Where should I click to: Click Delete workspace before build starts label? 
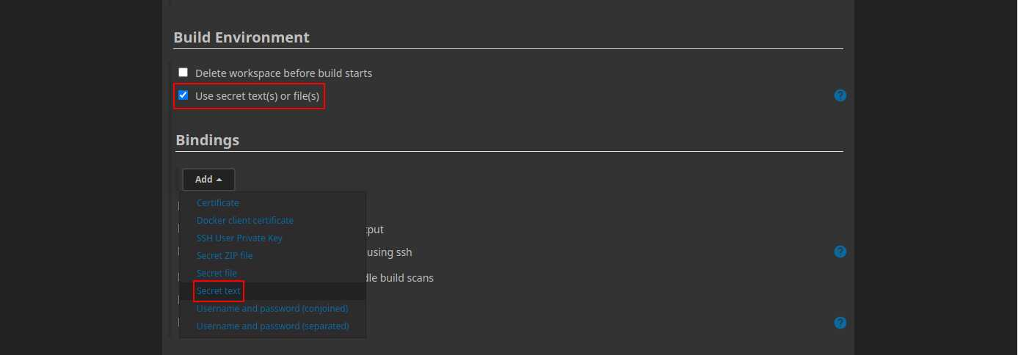[283, 73]
